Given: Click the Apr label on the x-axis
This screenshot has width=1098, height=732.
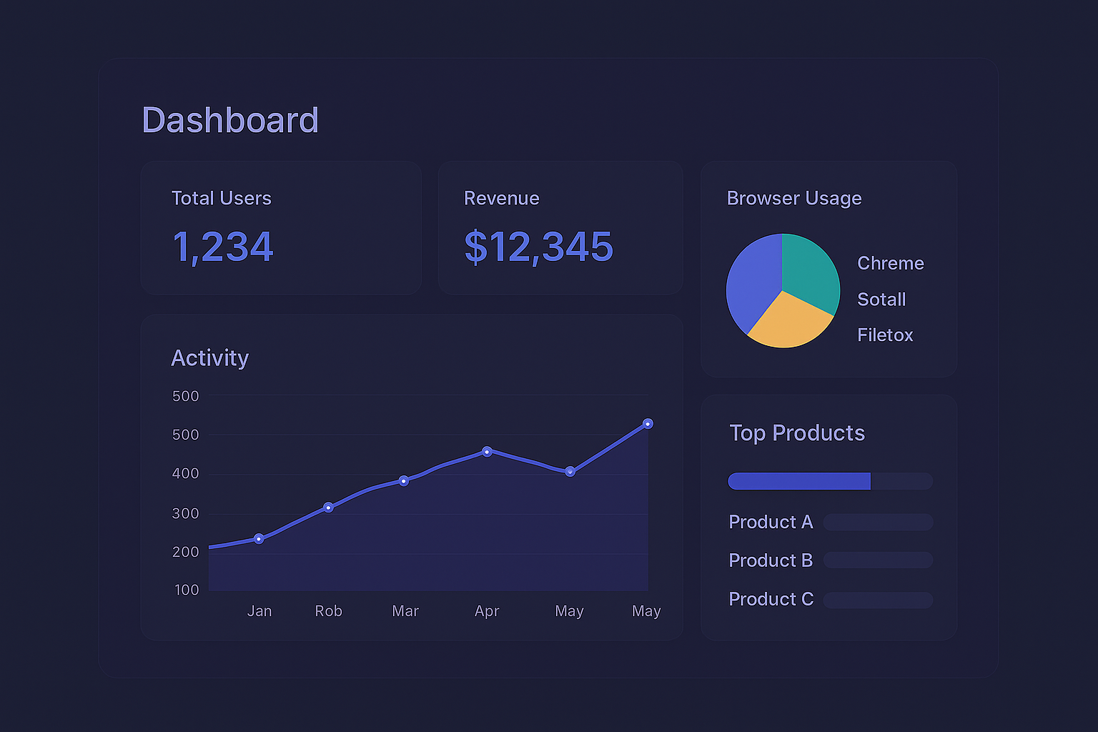Looking at the screenshot, I should coord(487,611).
